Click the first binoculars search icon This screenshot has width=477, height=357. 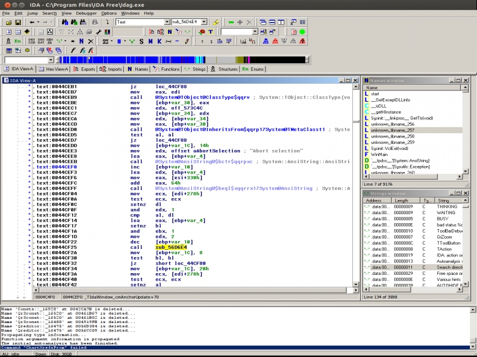(x=65, y=22)
